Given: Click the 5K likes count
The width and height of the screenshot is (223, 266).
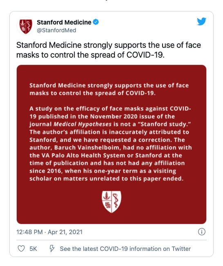Looking at the screenshot, I should click(33, 249).
